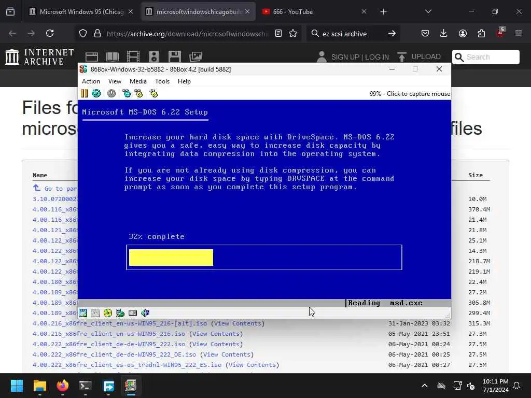Click the Internet Archive logo

[x=40, y=56]
